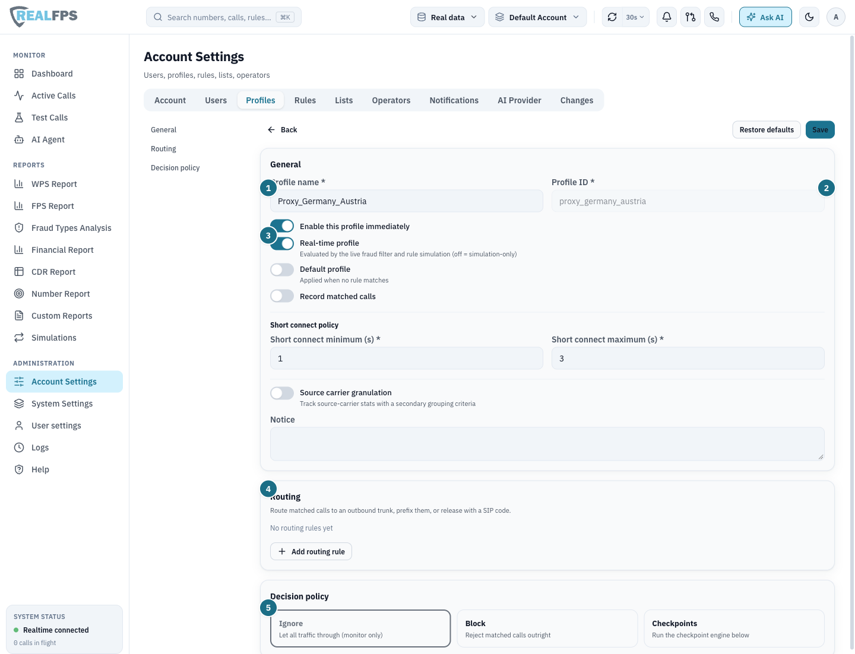Switch to Rules tab
855x654 pixels.
(305, 100)
